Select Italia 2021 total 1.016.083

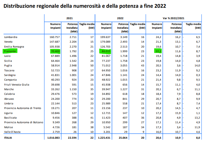tap(53, 138)
